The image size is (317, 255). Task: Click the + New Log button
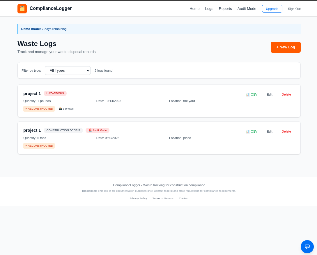[286, 47]
